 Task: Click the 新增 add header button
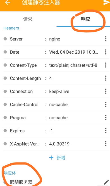57,158
